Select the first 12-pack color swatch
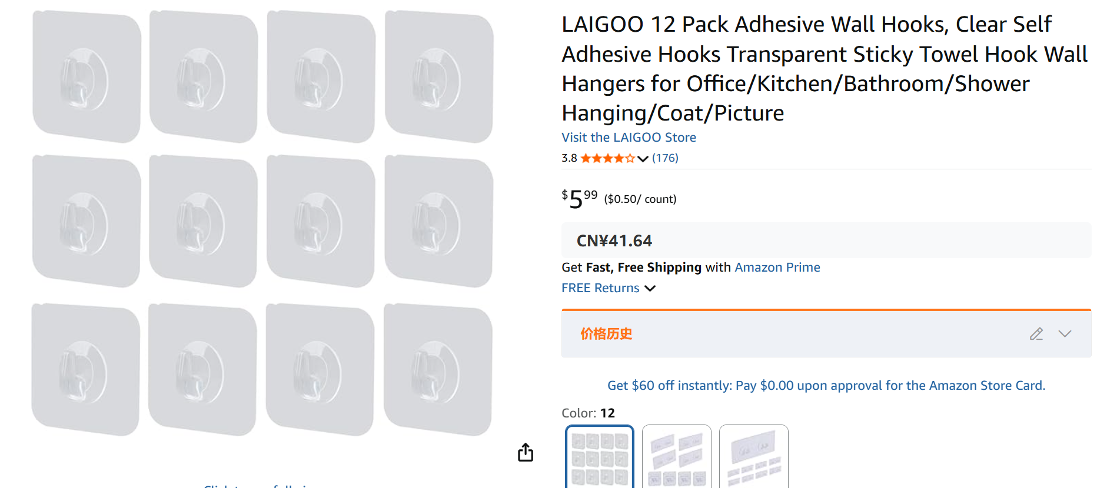This screenshot has height=488, width=1097. [x=600, y=457]
